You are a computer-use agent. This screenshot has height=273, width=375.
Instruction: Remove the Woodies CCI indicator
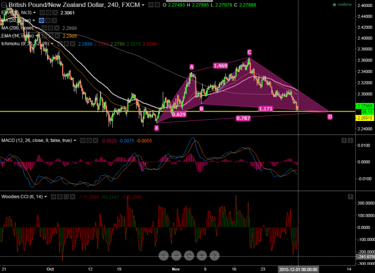tap(73, 196)
